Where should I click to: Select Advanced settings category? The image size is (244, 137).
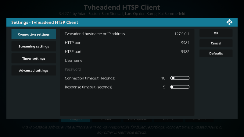(34, 71)
